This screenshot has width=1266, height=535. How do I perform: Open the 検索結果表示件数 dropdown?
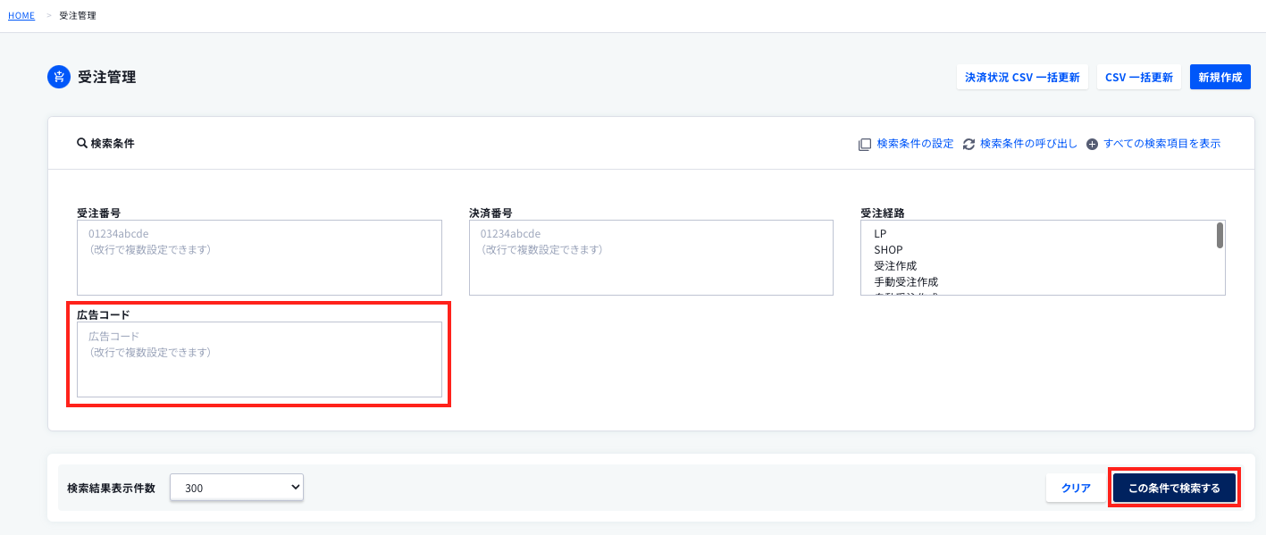point(237,488)
